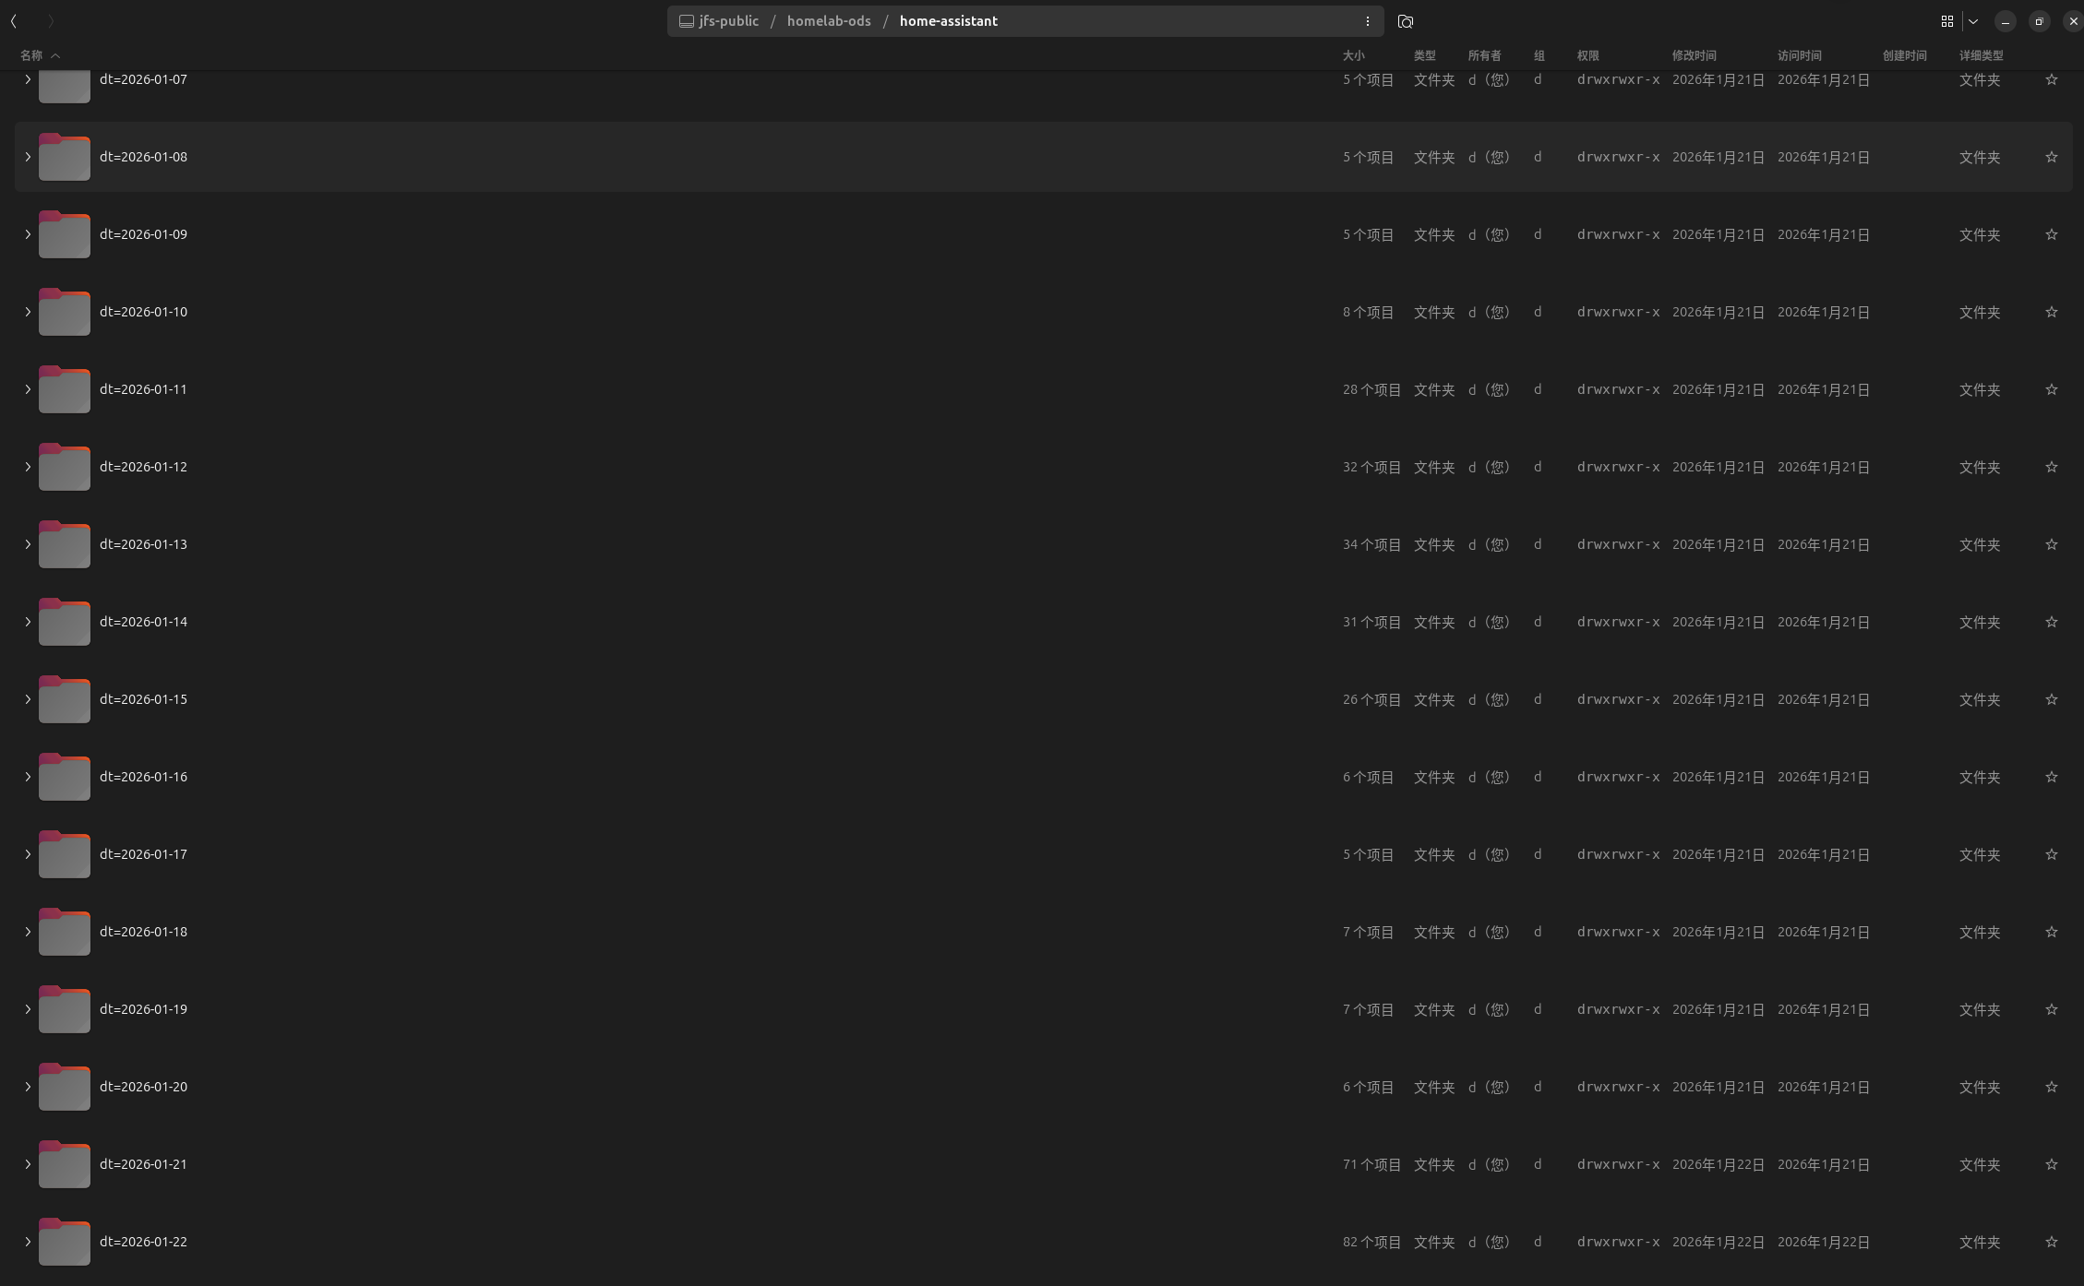
Task: Go to jfs-public in path bar
Action: click(727, 21)
